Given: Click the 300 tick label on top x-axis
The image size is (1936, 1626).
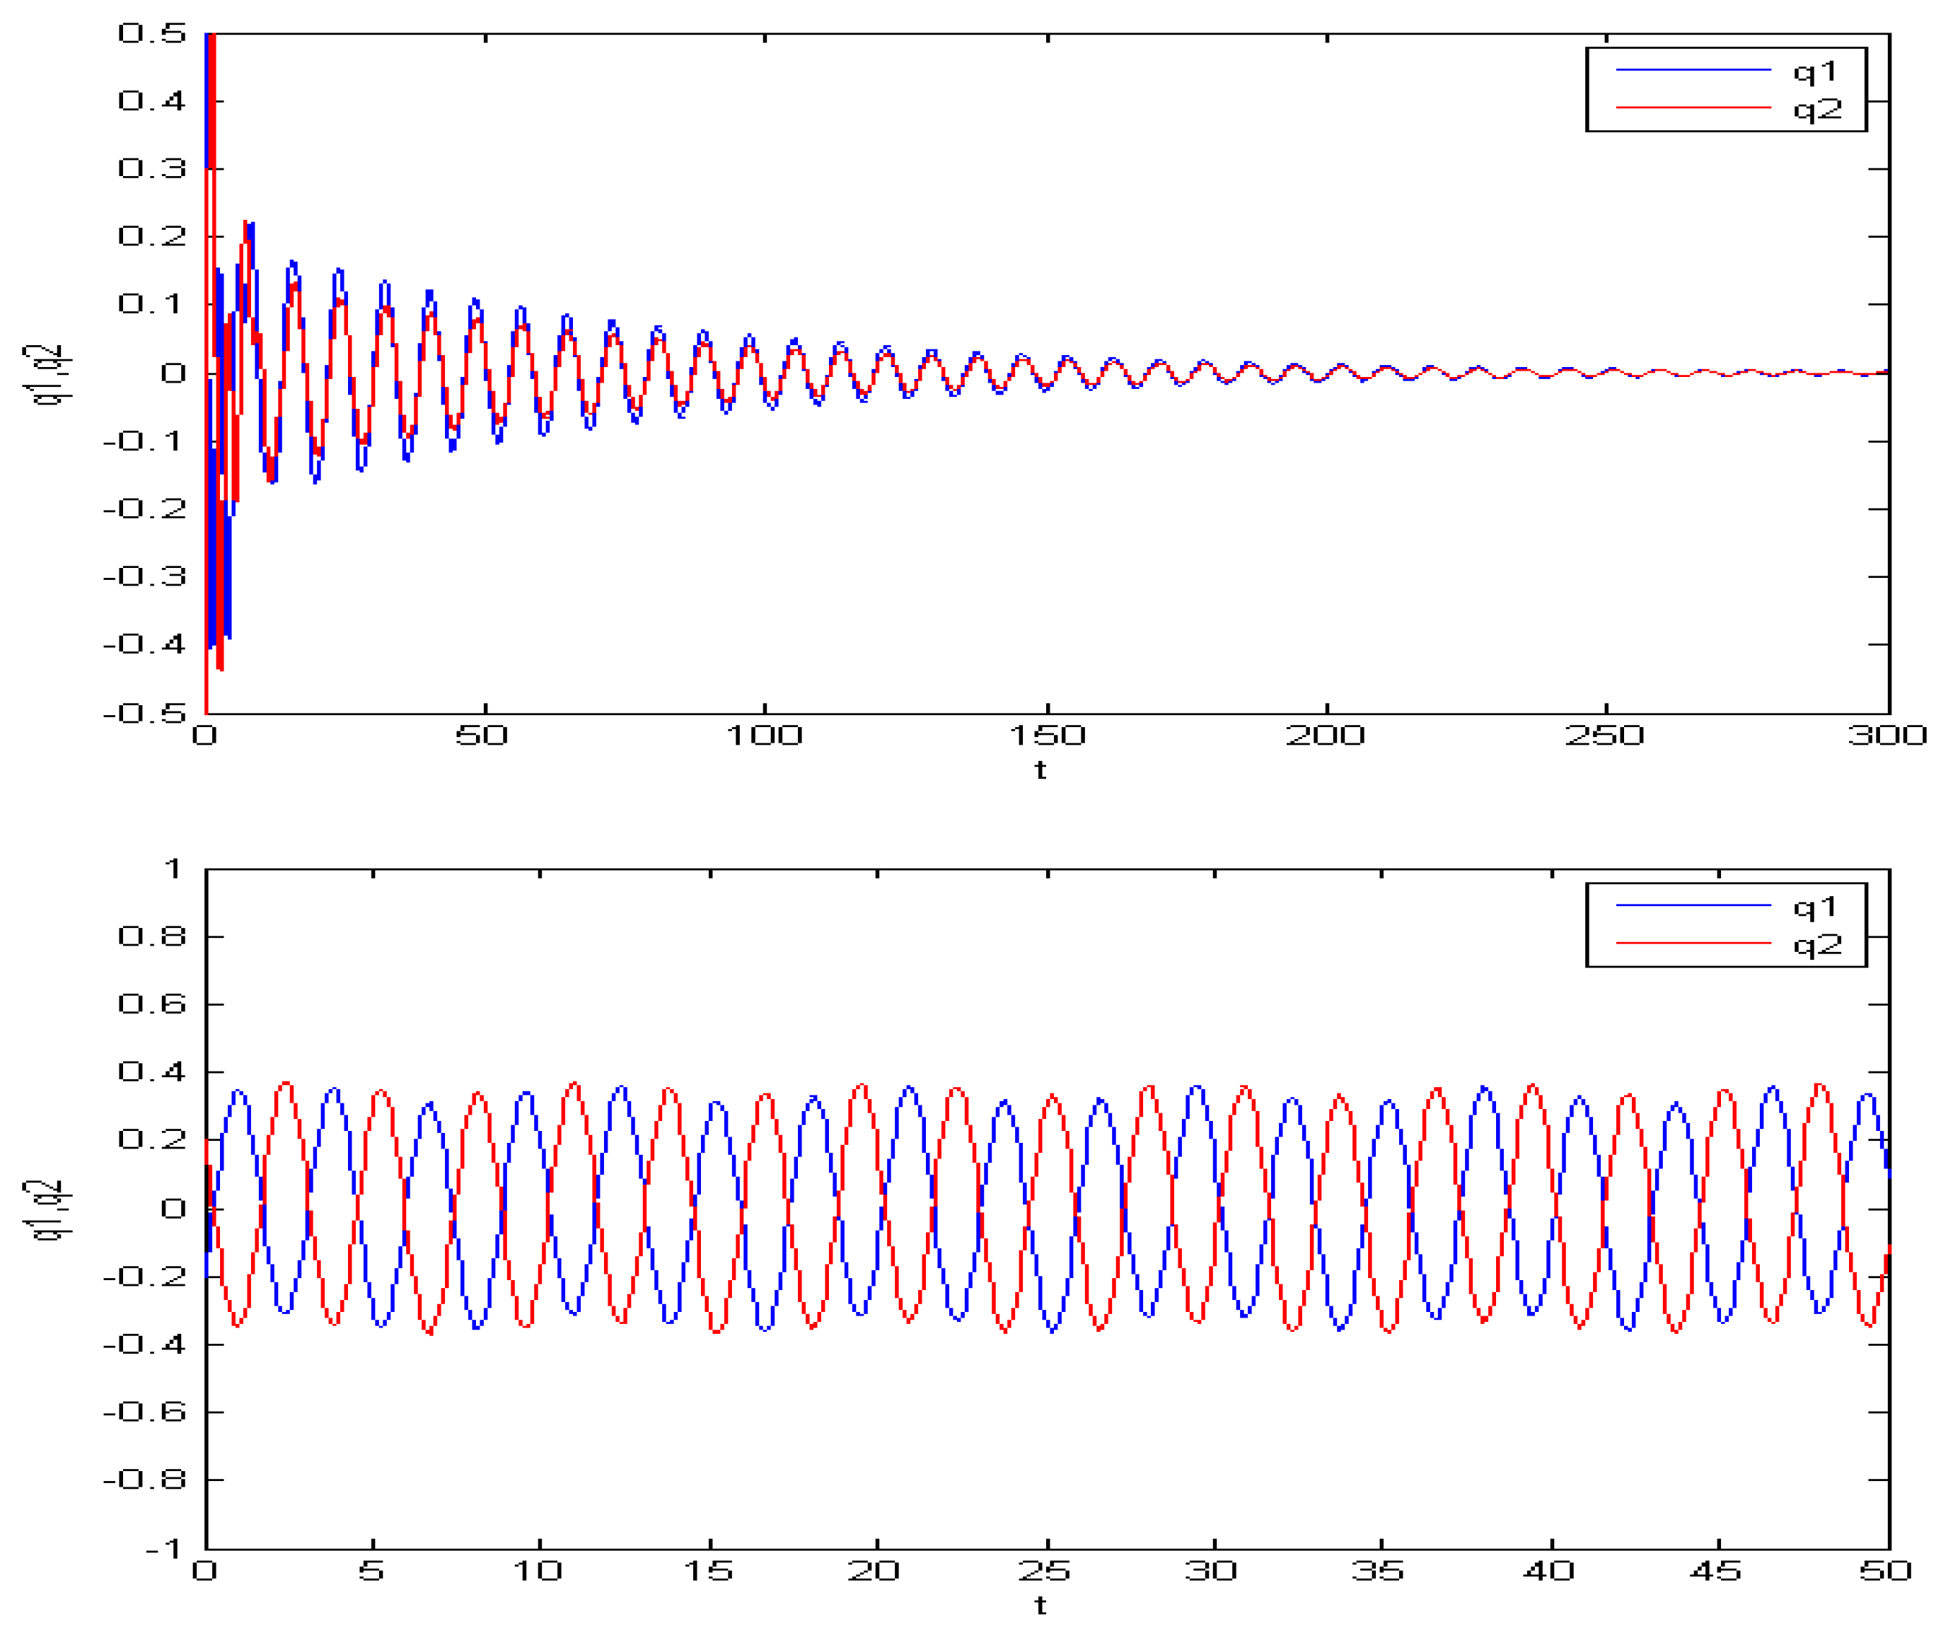Looking at the screenshot, I should (x=1886, y=735).
